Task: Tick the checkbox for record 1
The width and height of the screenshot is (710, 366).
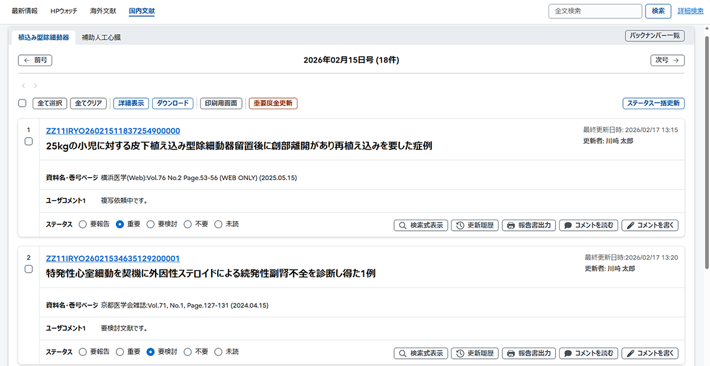Action: coord(28,142)
